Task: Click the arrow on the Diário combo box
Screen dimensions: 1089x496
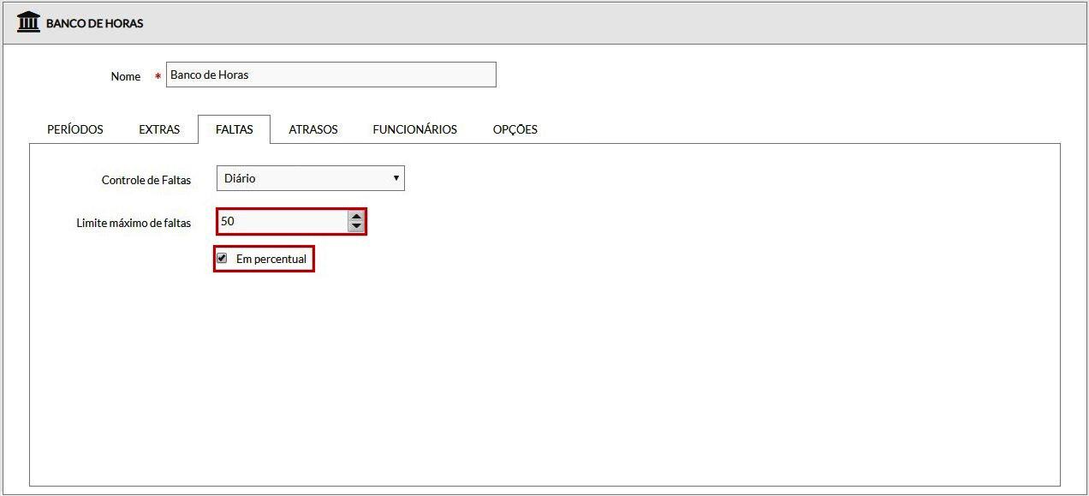Action: click(396, 178)
